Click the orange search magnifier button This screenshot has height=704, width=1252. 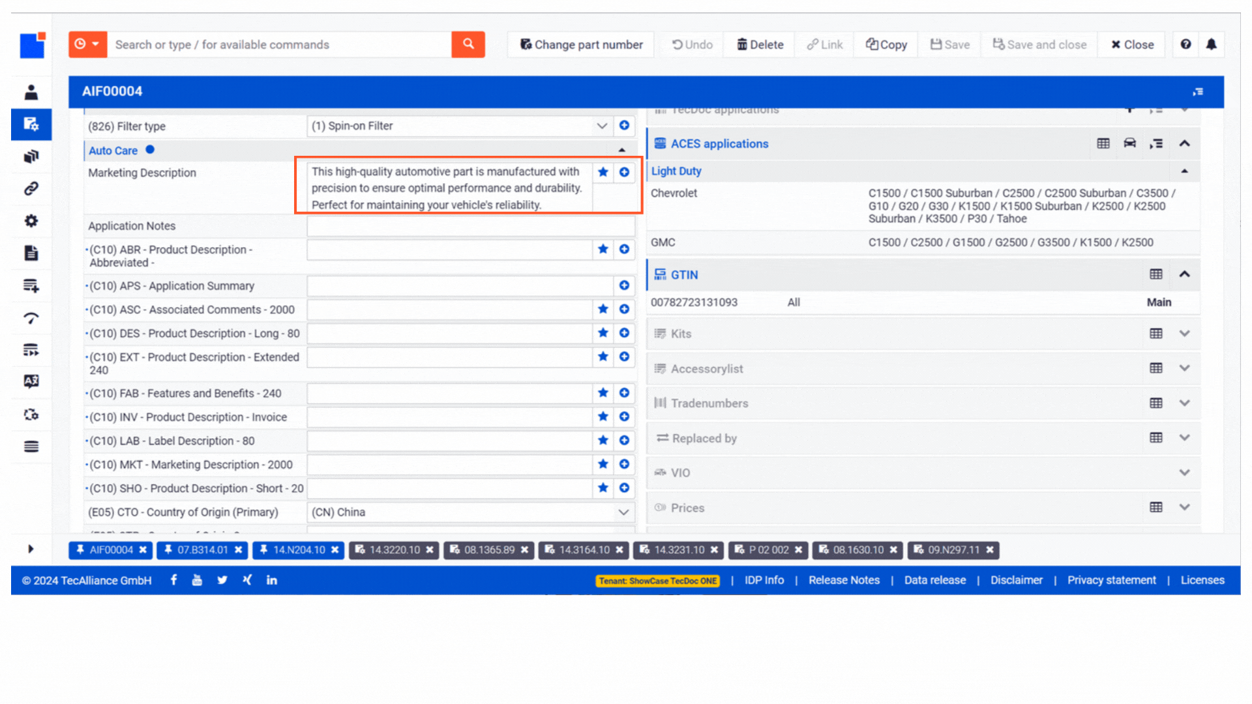coord(468,44)
